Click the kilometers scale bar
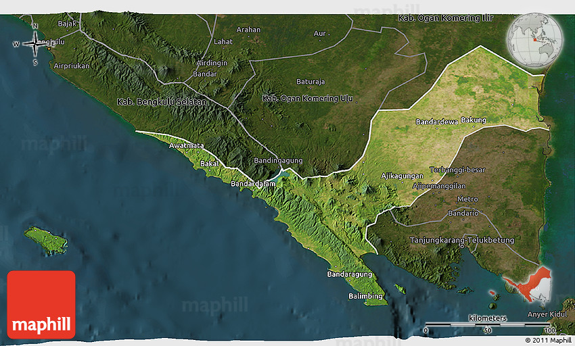Image resolution: width=575 pixels, height=346 pixels. tap(487, 324)
